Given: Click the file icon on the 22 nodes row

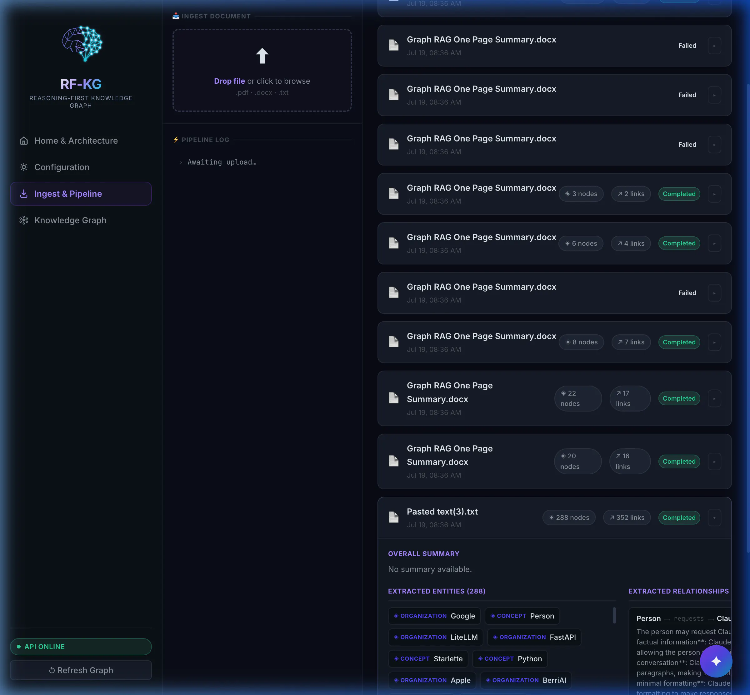Looking at the screenshot, I should [x=393, y=398].
